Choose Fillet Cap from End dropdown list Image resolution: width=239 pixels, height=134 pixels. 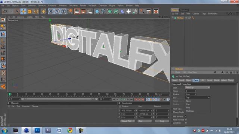[190, 111]
